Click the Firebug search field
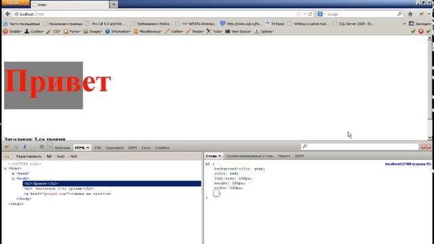Screen dimensions: 434x244 pyautogui.click(x=359, y=146)
